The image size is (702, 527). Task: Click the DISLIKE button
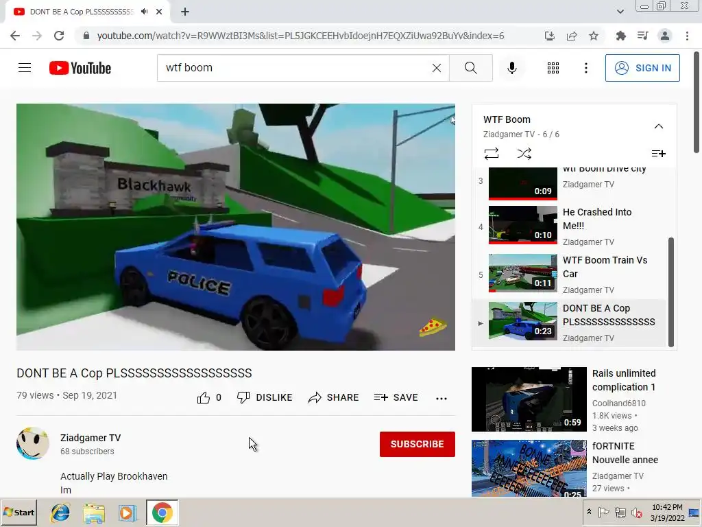265,397
